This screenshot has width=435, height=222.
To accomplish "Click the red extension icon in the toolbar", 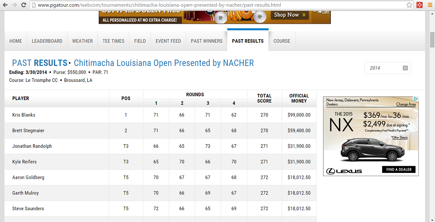I will [x=419, y=5].
